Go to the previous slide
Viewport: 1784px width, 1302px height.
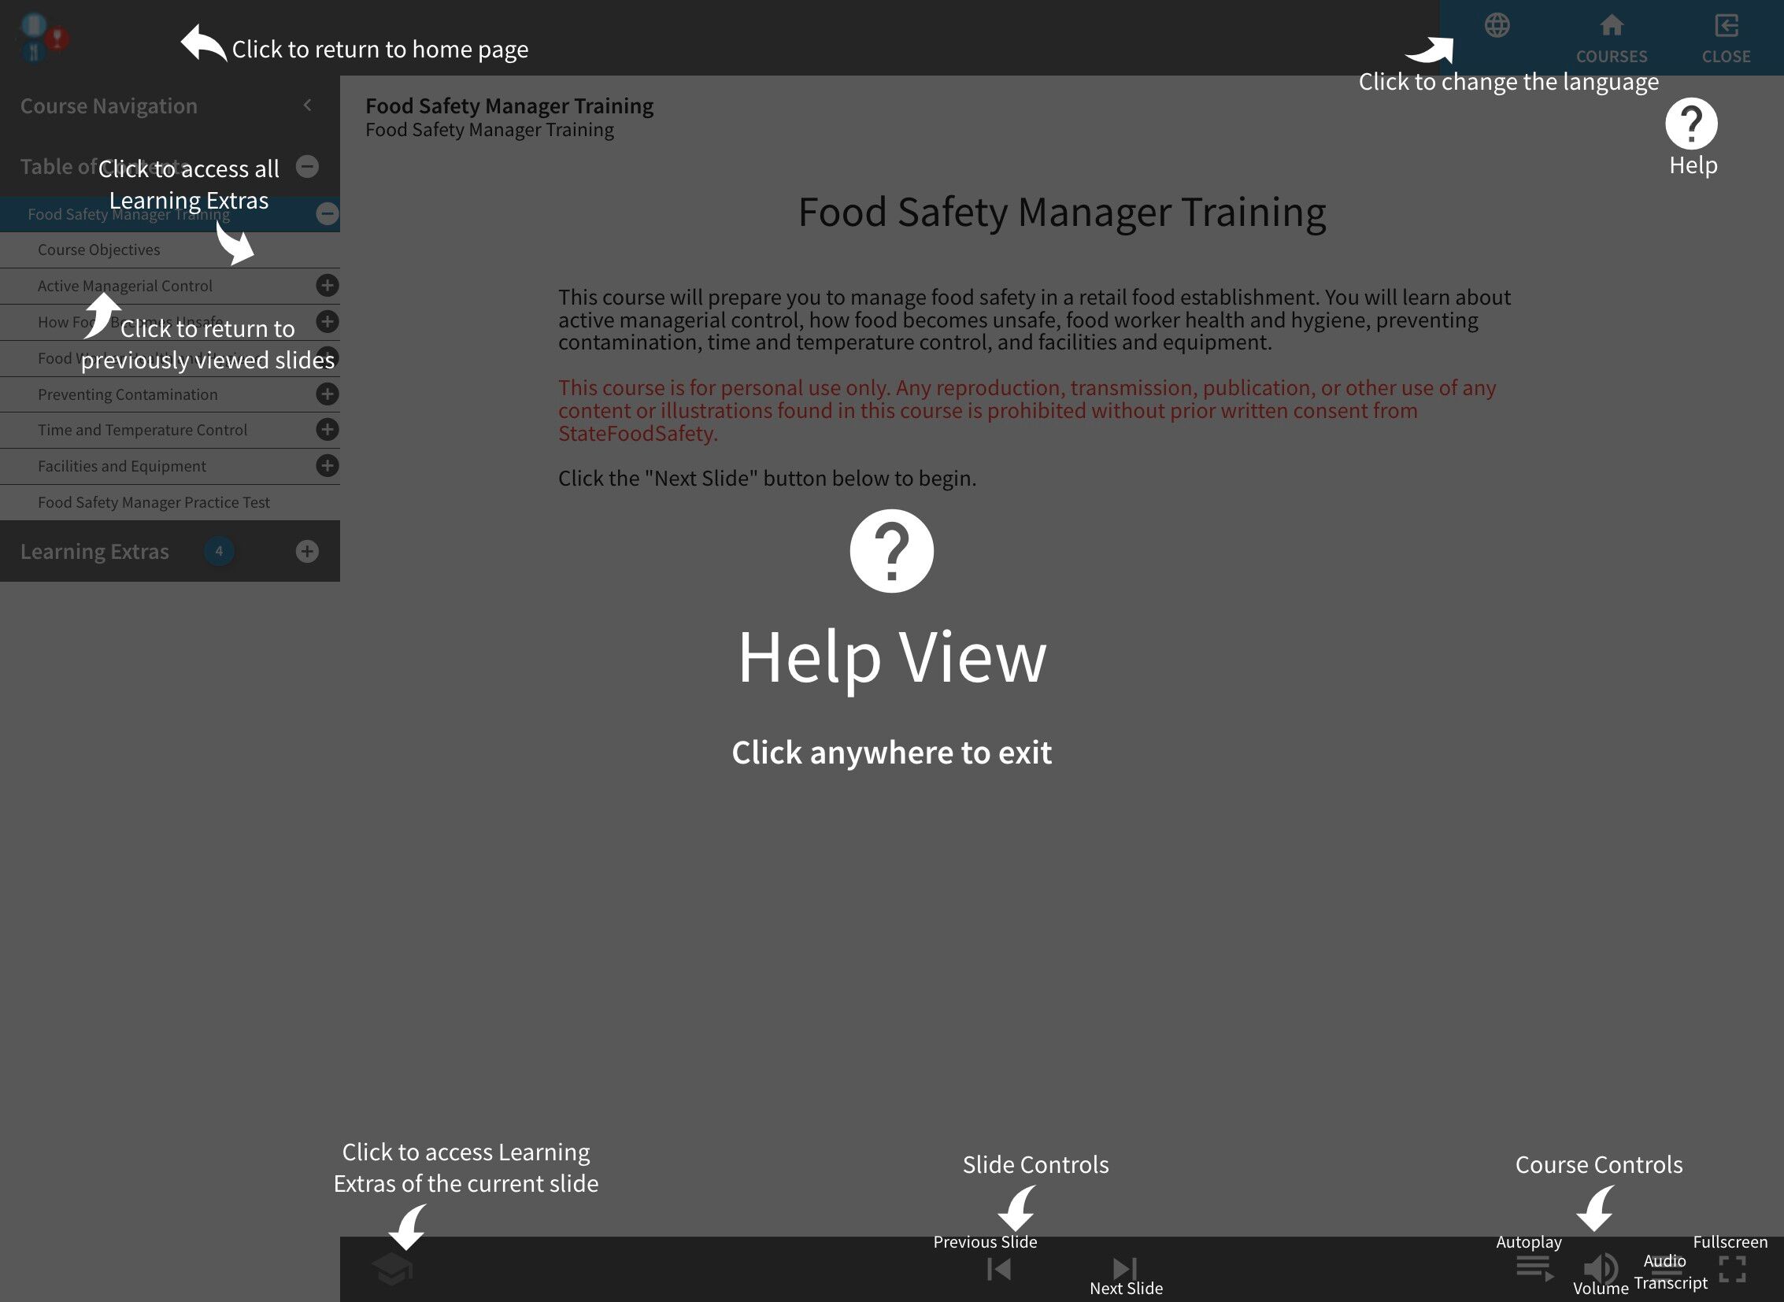click(x=999, y=1269)
